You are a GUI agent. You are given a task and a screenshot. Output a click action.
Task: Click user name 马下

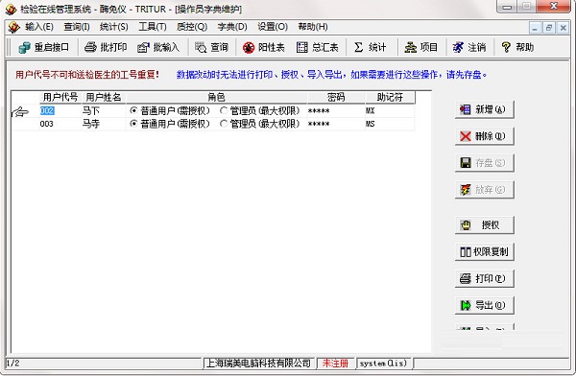(91, 110)
